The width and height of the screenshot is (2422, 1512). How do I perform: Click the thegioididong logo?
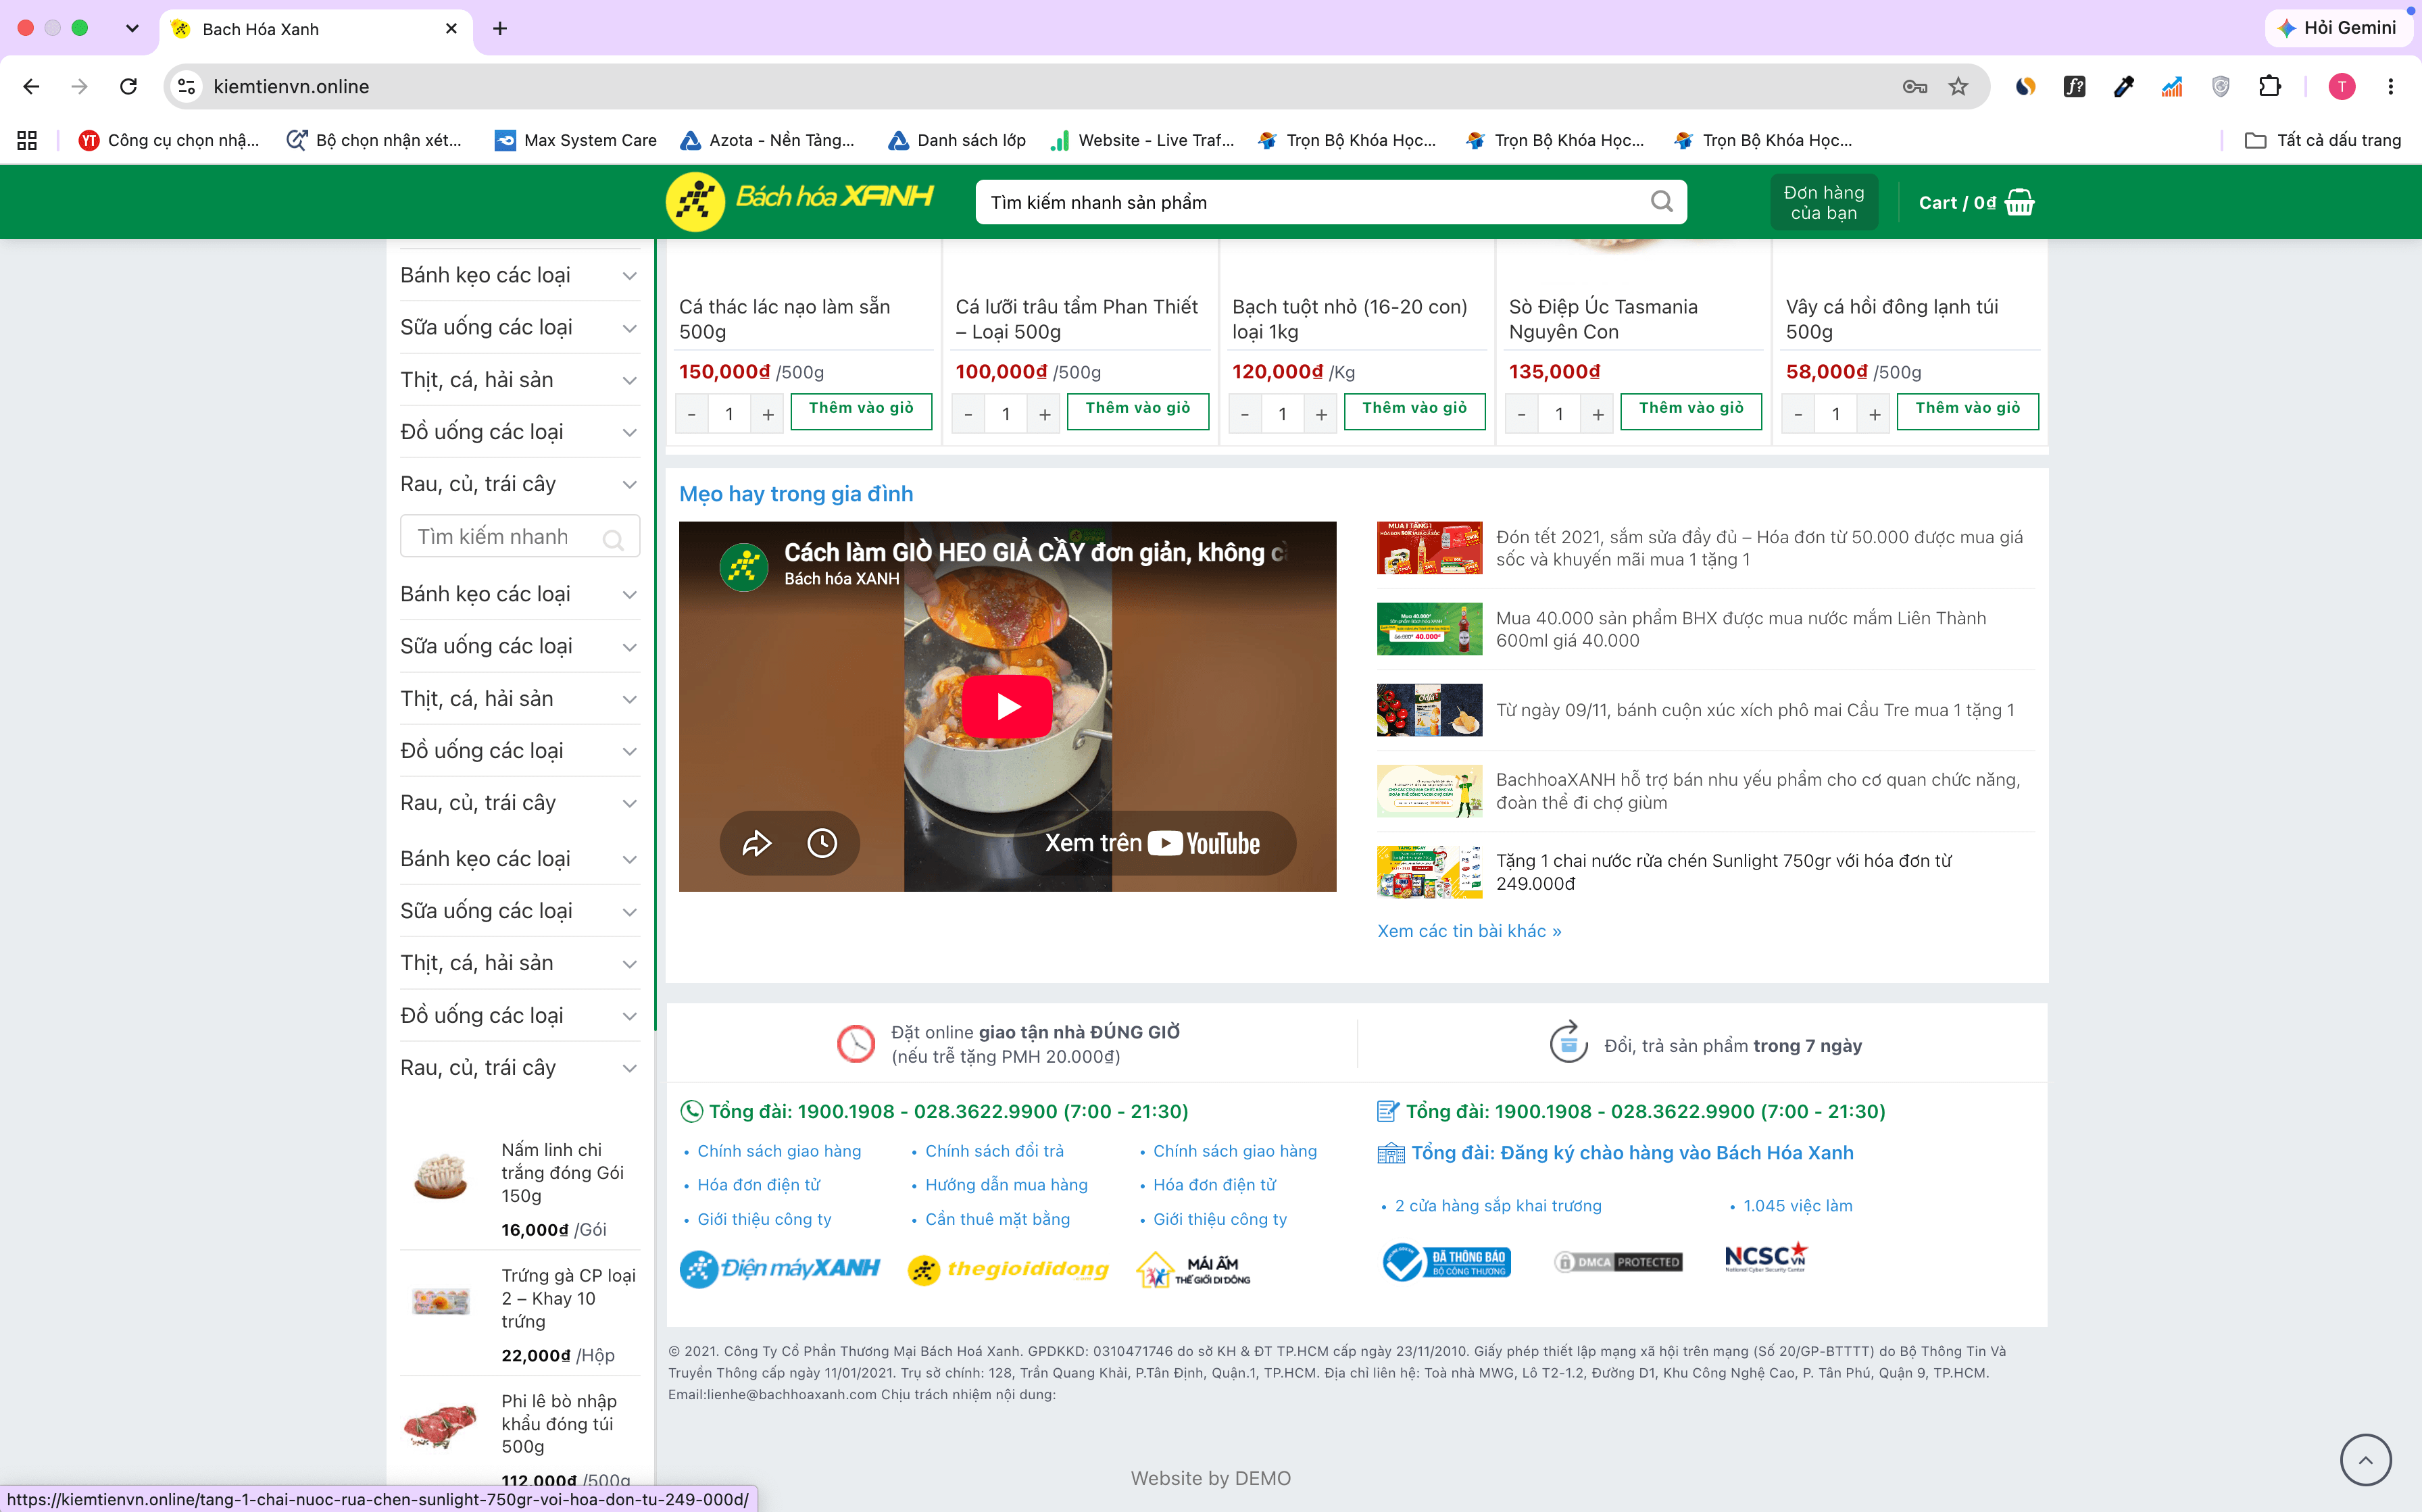point(1008,1269)
